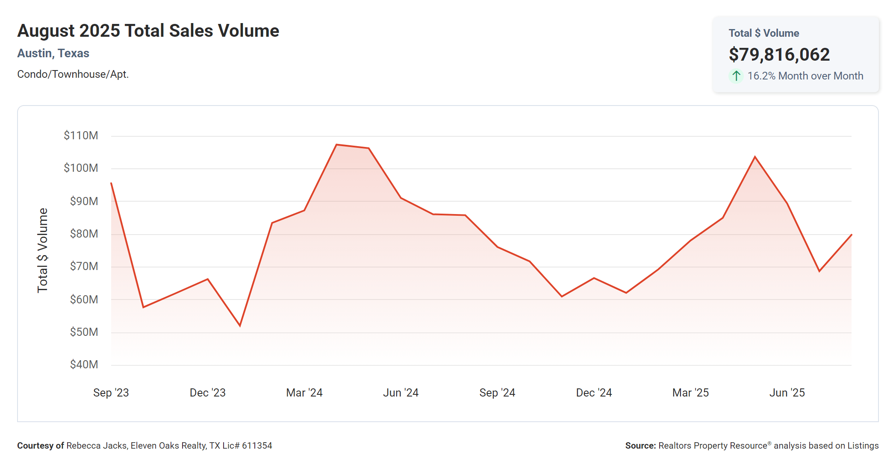
Task: Click the Condo/Townhouse/Apt. property type label
Action: pyautogui.click(x=73, y=74)
